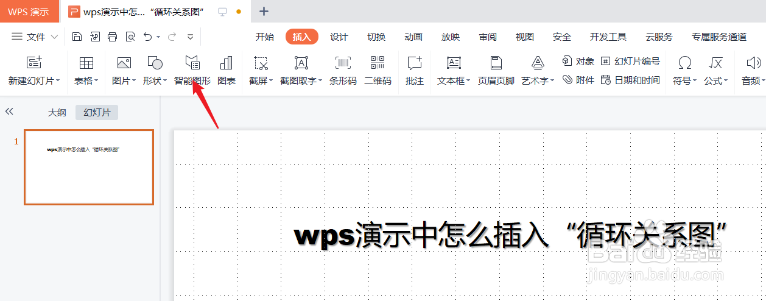Expand the 截屏 dropdown arrow
This screenshot has width=766, height=301.
coord(271,81)
